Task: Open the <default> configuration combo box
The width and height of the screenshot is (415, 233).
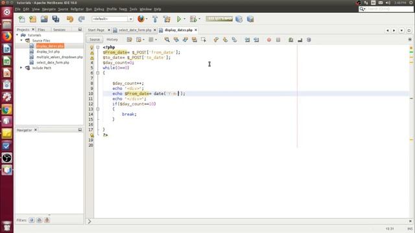Action: click(x=112, y=19)
